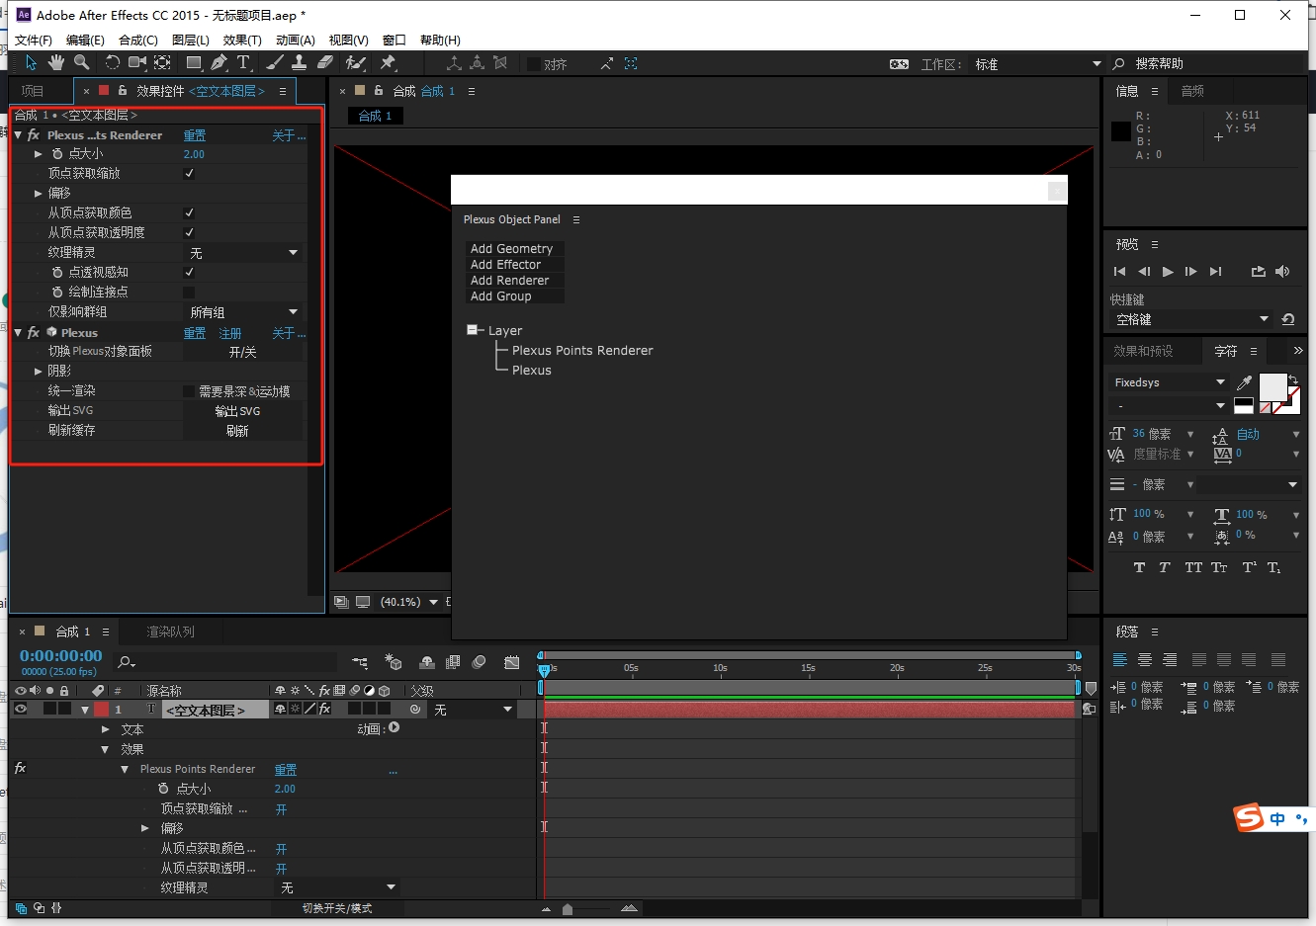
Task: Select the Pen tool
Action: tap(219, 63)
